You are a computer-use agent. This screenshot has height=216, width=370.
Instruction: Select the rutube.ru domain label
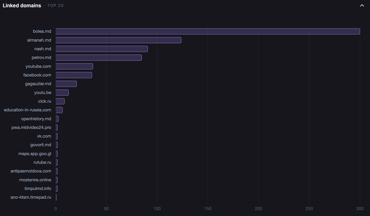pyautogui.click(x=42, y=162)
